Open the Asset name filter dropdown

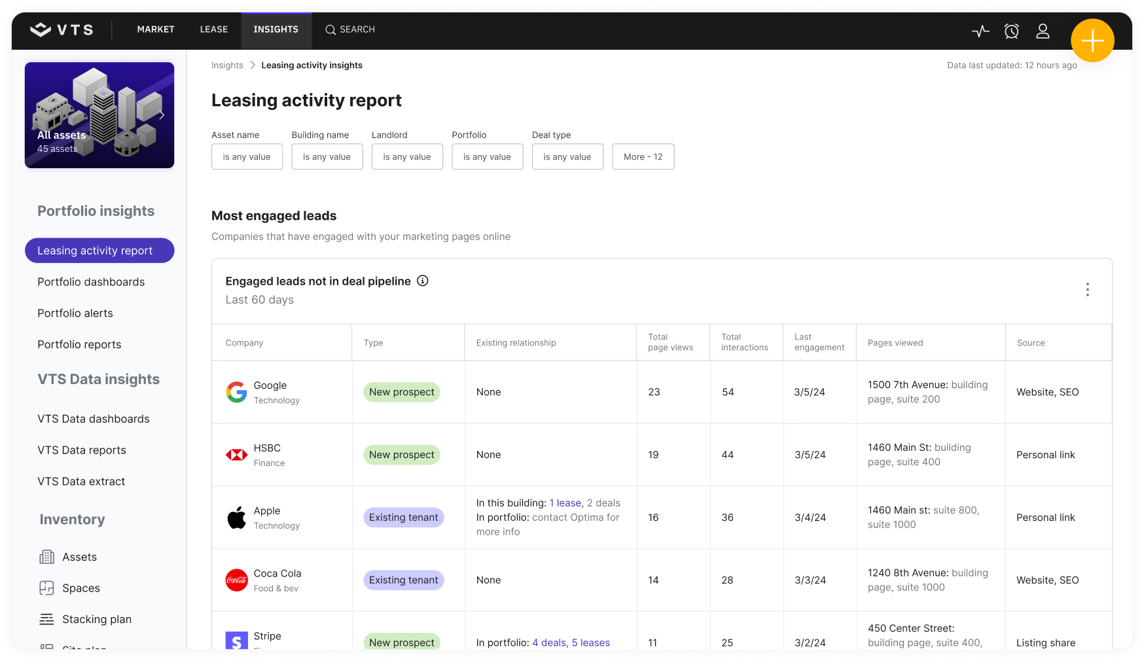pyautogui.click(x=247, y=156)
